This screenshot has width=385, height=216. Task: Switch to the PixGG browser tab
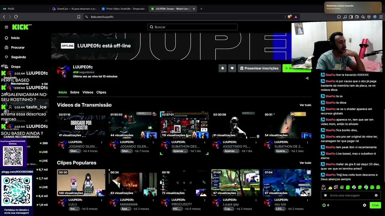pyautogui.click(x=25, y=9)
